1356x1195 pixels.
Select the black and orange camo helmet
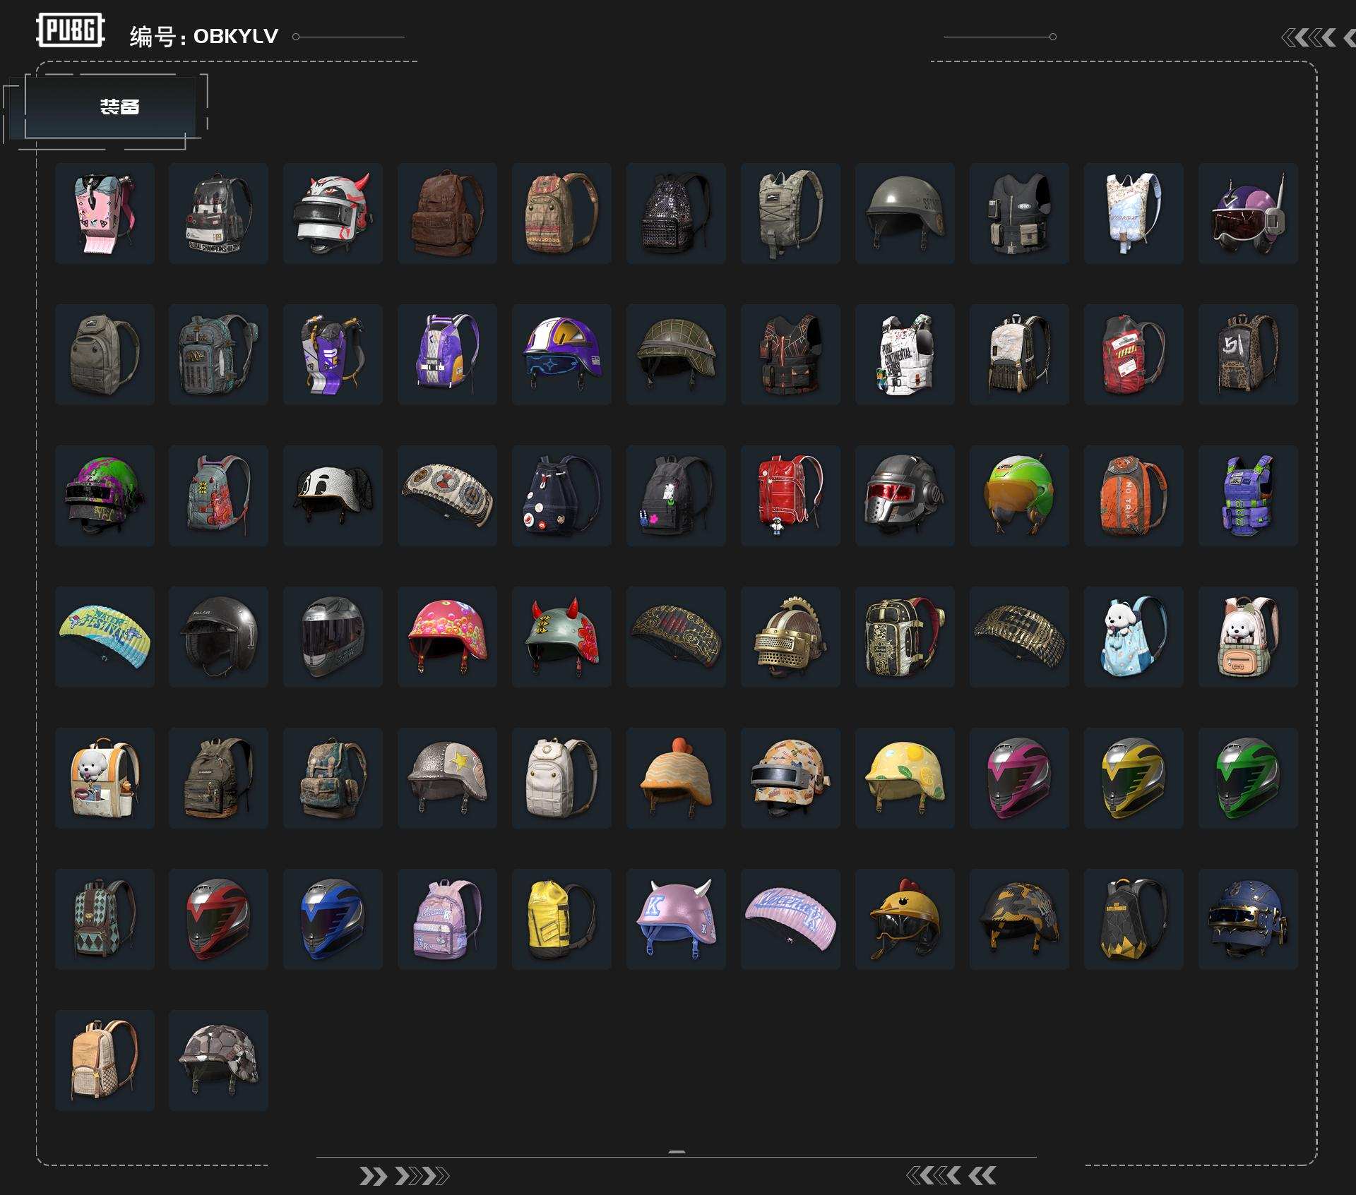[1019, 919]
